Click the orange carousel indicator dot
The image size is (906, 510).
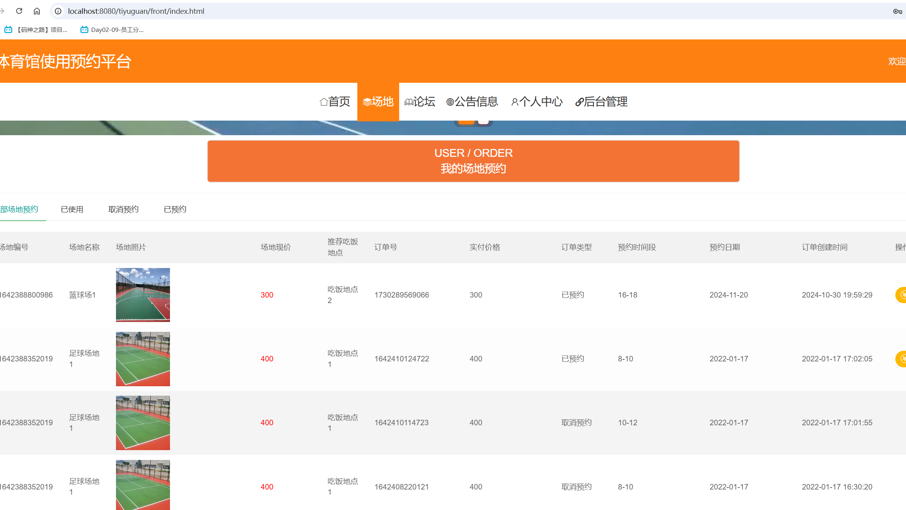point(466,122)
